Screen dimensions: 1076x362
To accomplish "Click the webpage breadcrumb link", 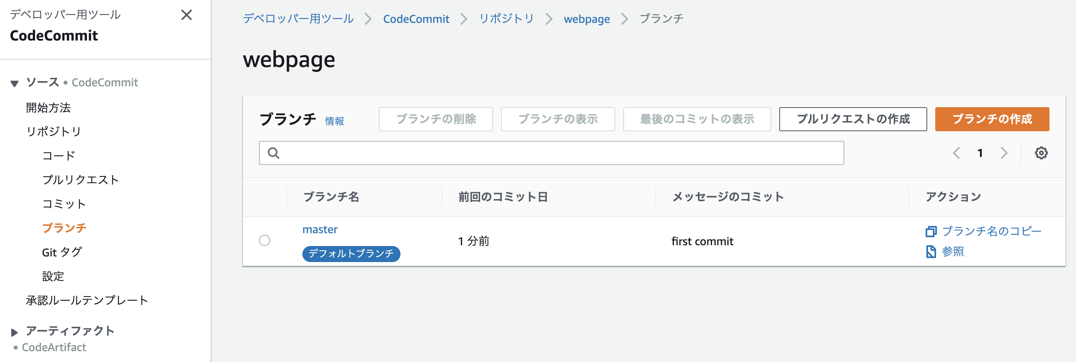I will (x=587, y=19).
